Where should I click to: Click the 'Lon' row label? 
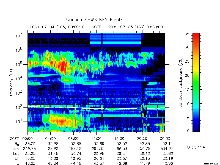(x=16, y=148)
